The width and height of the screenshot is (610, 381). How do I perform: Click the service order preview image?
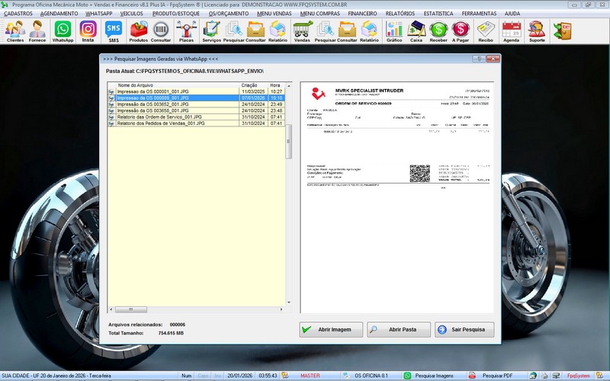[x=396, y=197]
